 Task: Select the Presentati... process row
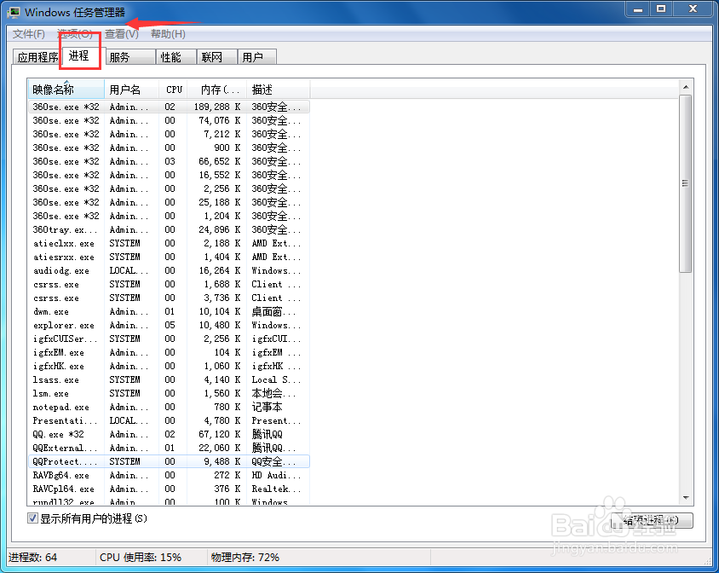click(169, 420)
